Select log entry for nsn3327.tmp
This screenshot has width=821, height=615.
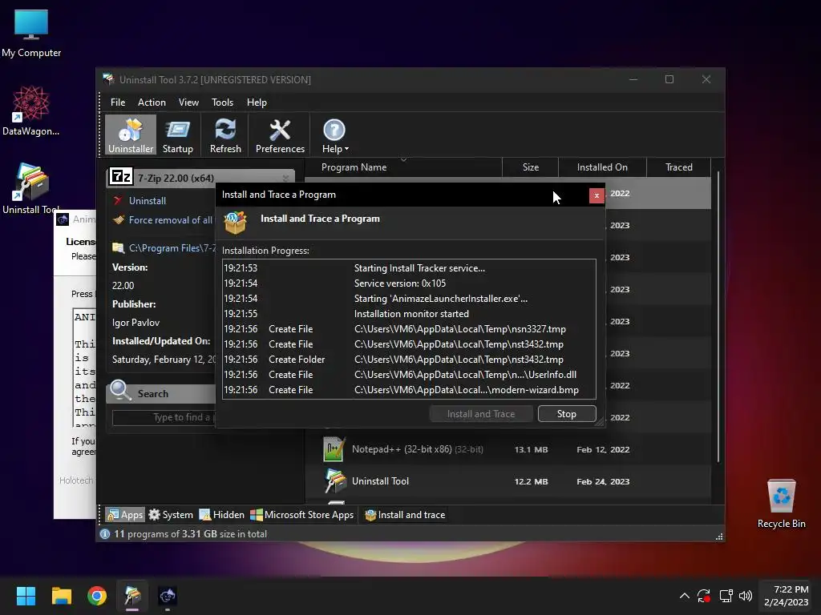[x=409, y=329]
